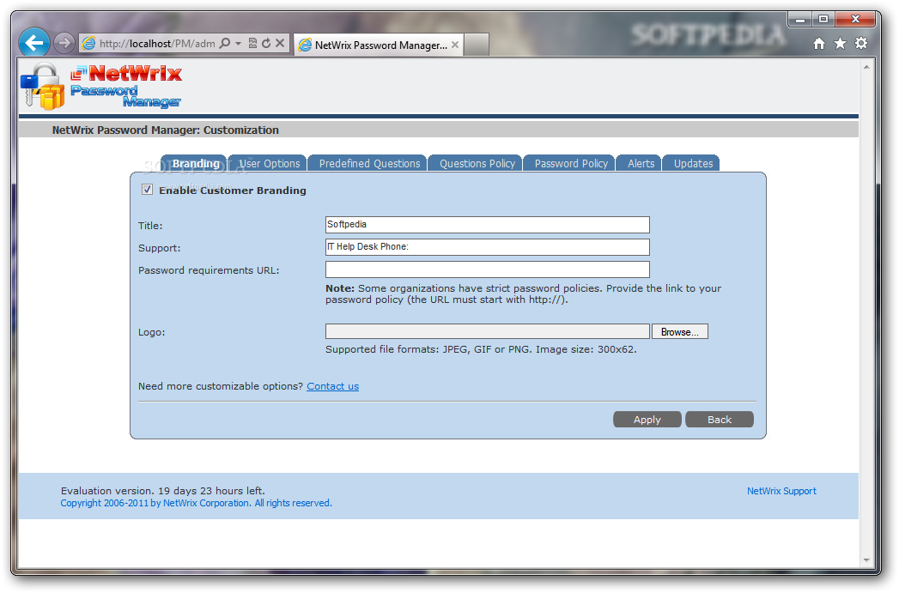The image size is (899, 593).
Task: Open a new blank browser tab
Action: 477,45
